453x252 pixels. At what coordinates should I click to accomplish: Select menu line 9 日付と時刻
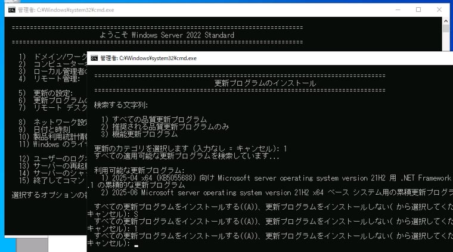pyautogui.click(x=45, y=129)
